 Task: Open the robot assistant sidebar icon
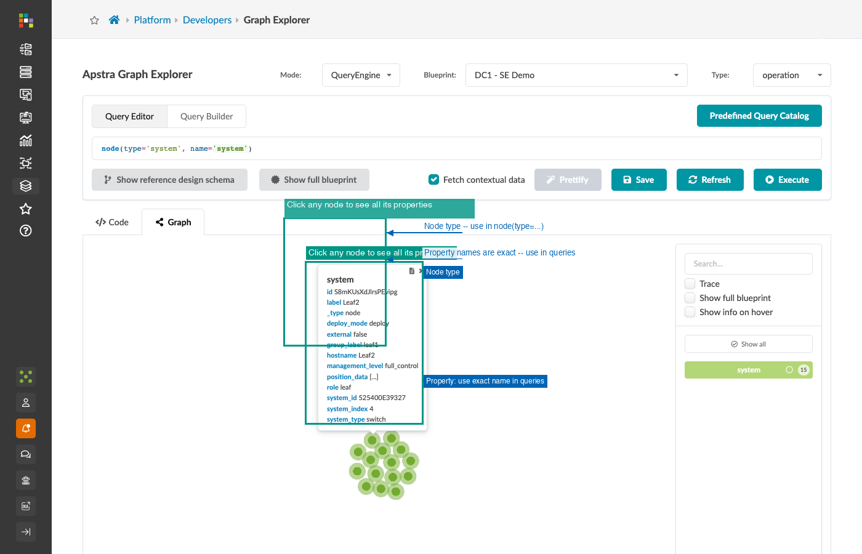[26, 480]
